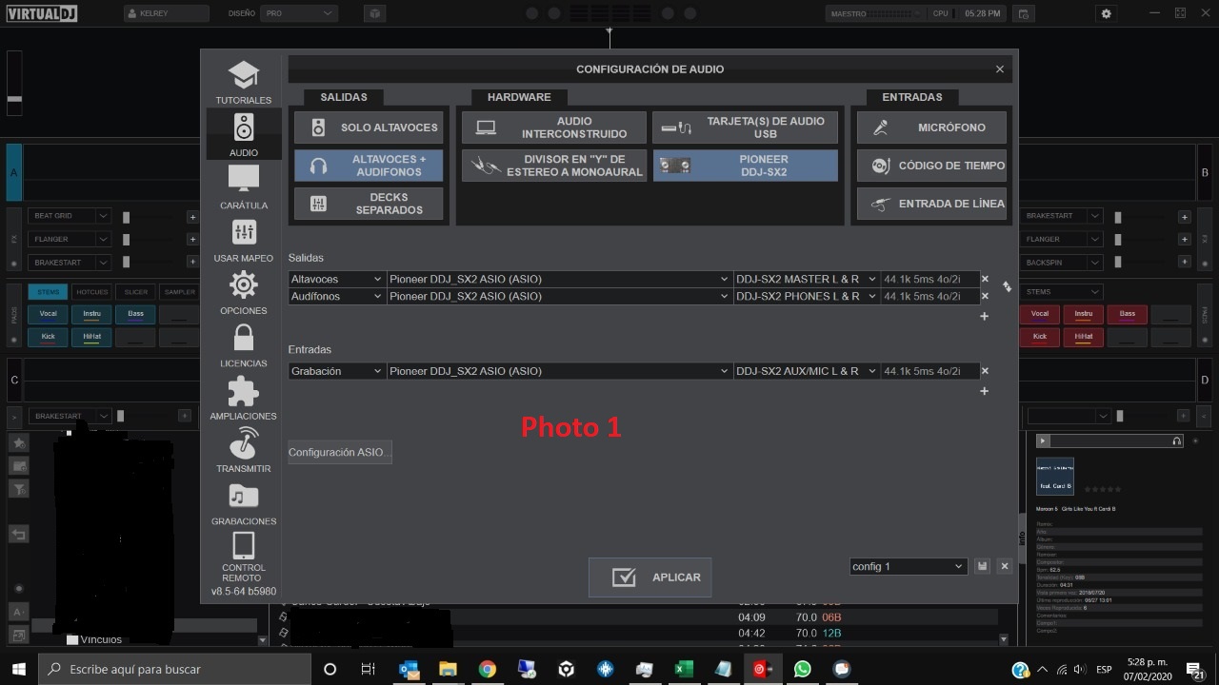
Task: Open Outlook from the taskbar
Action: pyautogui.click(x=409, y=669)
